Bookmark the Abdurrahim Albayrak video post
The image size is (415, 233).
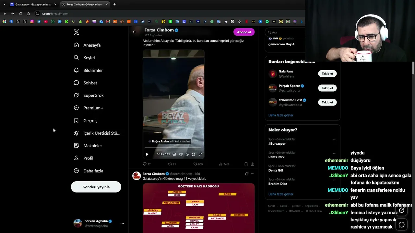tap(246, 164)
